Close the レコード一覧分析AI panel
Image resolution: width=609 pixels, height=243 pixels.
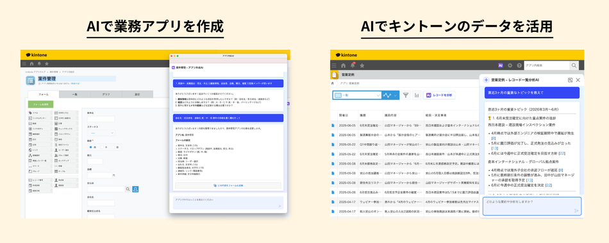pos(578,80)
